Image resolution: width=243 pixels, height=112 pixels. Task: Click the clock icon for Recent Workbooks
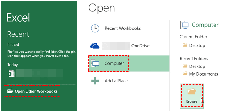click(95, 28)
